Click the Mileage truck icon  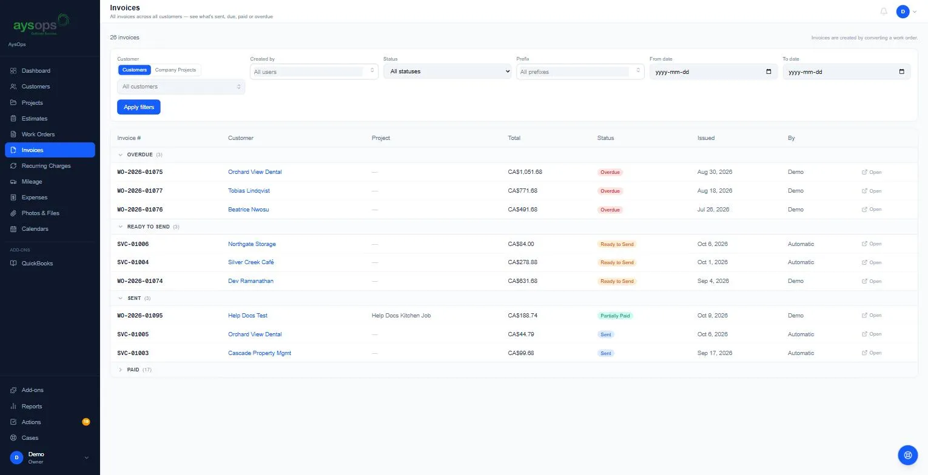[13, 182]
